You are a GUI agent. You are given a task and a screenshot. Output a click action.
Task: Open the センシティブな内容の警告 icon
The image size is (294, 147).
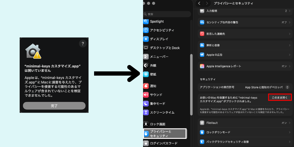202,22
